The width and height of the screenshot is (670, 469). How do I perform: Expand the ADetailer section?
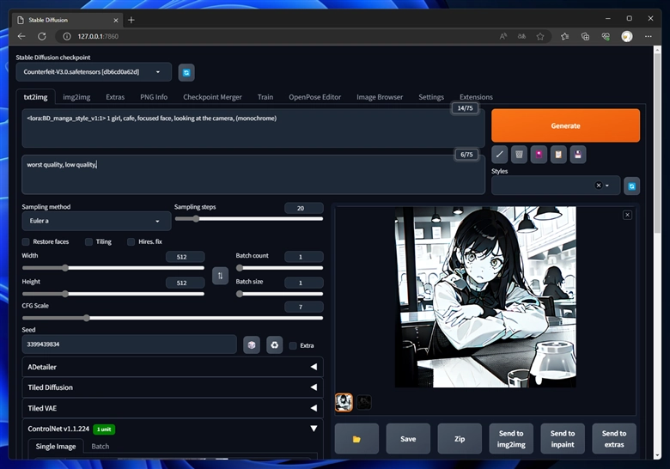172,367
